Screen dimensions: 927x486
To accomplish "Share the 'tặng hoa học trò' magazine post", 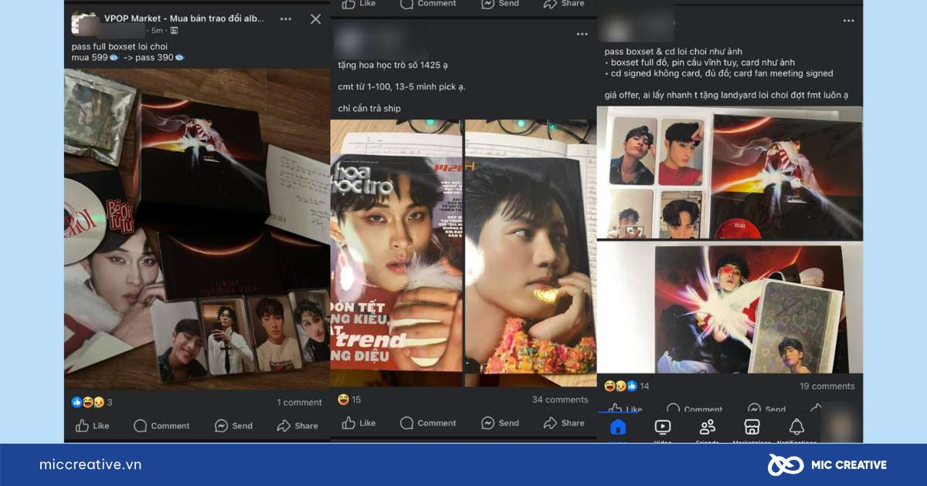I will coord(564,423).
